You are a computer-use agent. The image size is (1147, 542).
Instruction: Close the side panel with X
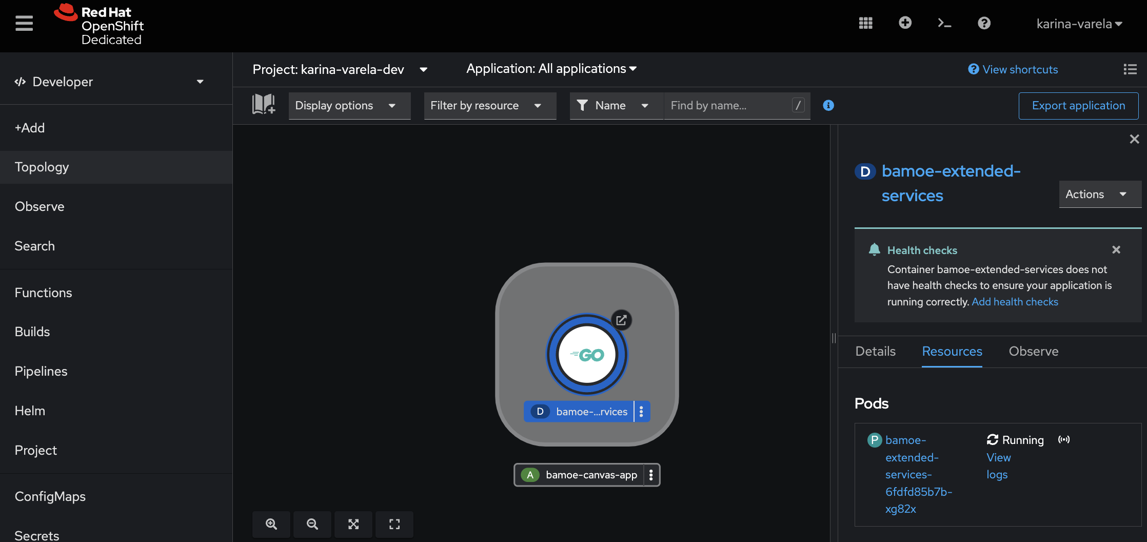(x=1134, y=139)
